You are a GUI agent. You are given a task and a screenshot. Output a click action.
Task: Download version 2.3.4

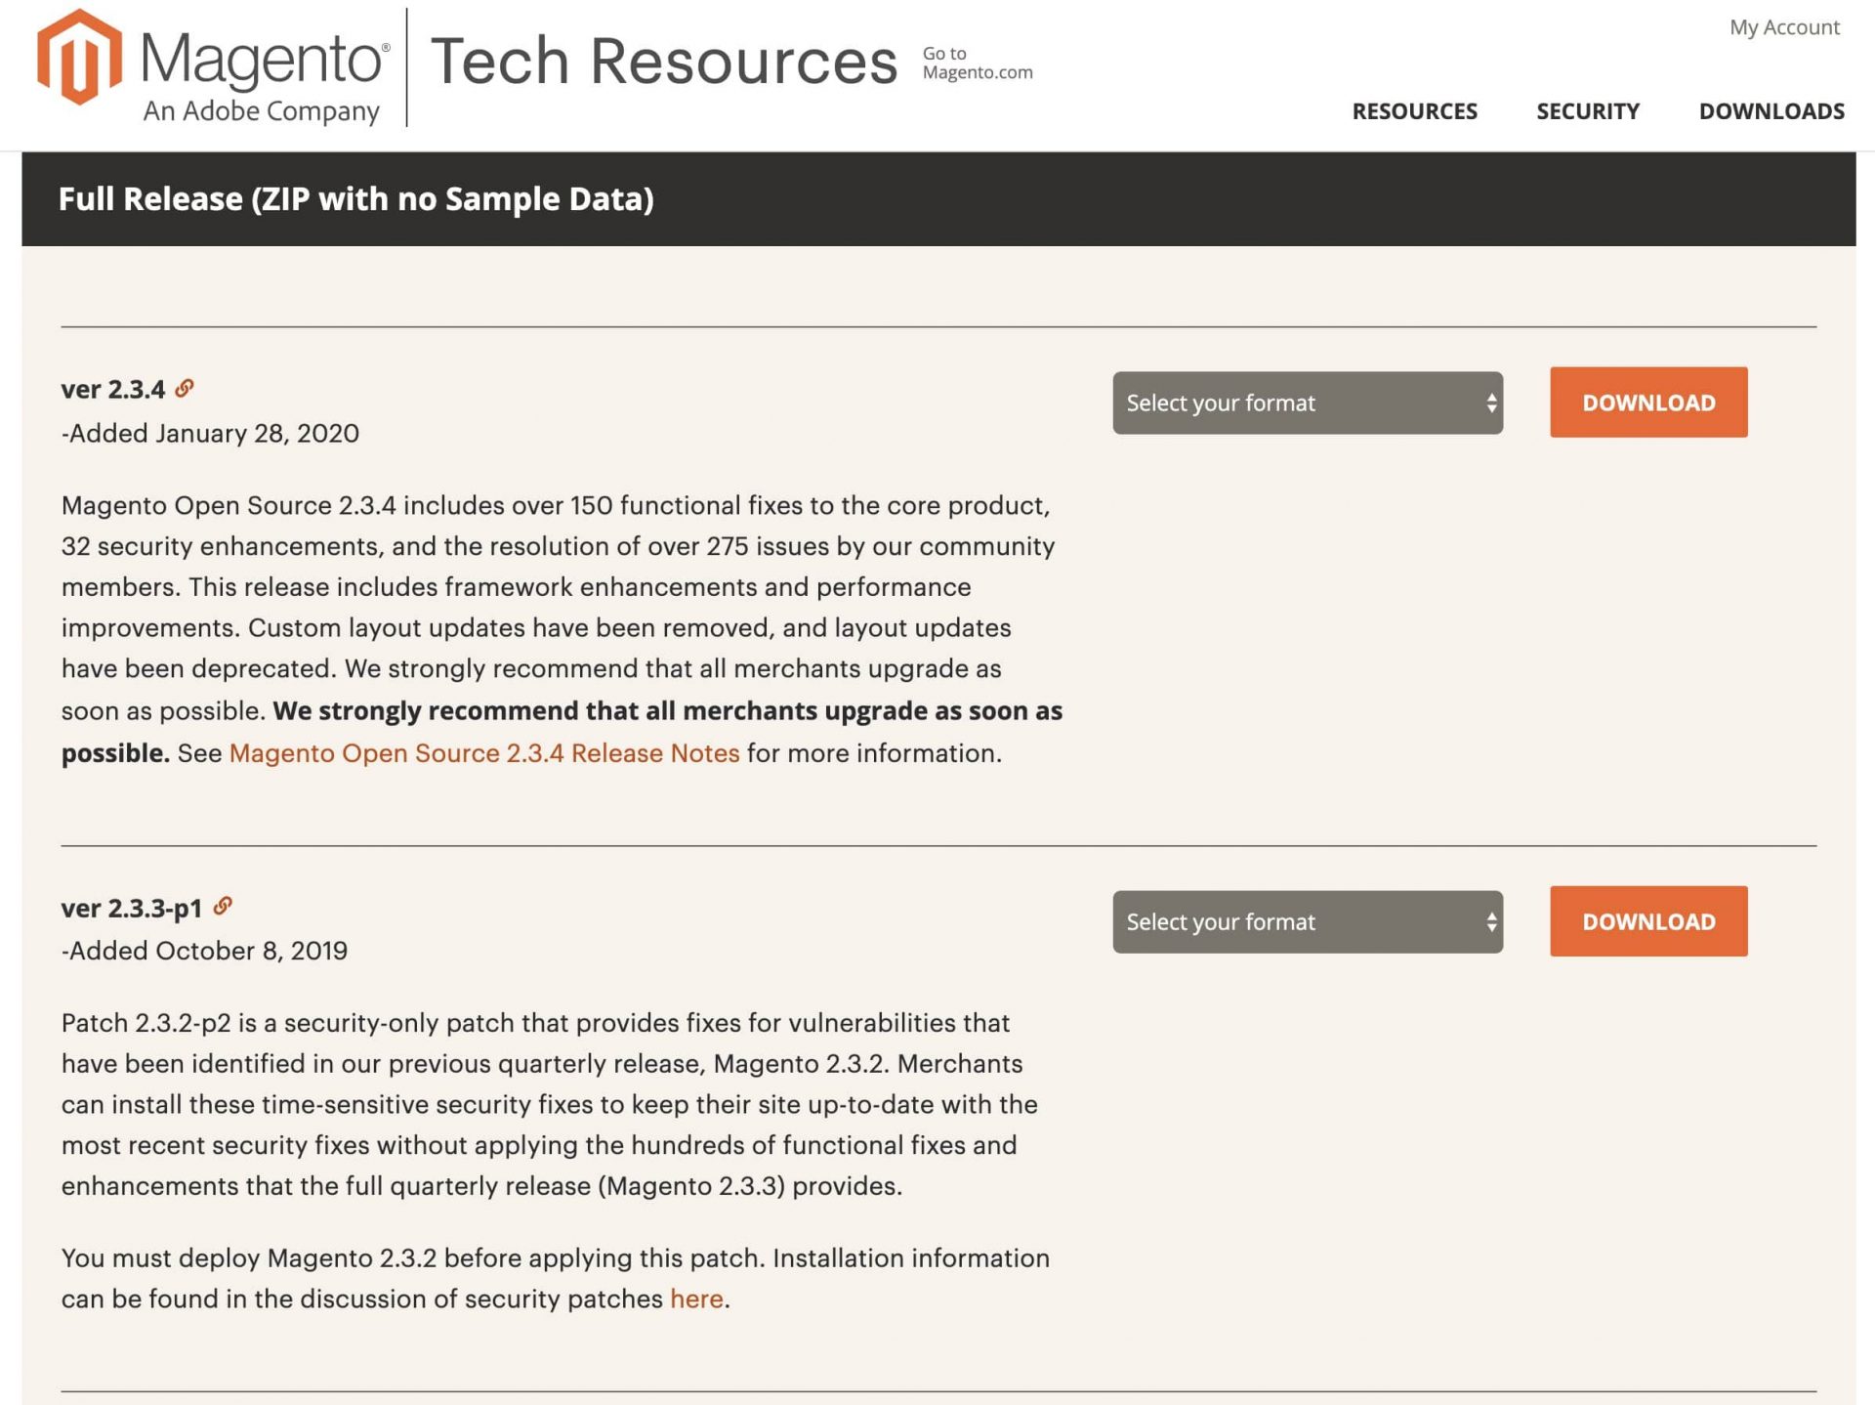1647,403
